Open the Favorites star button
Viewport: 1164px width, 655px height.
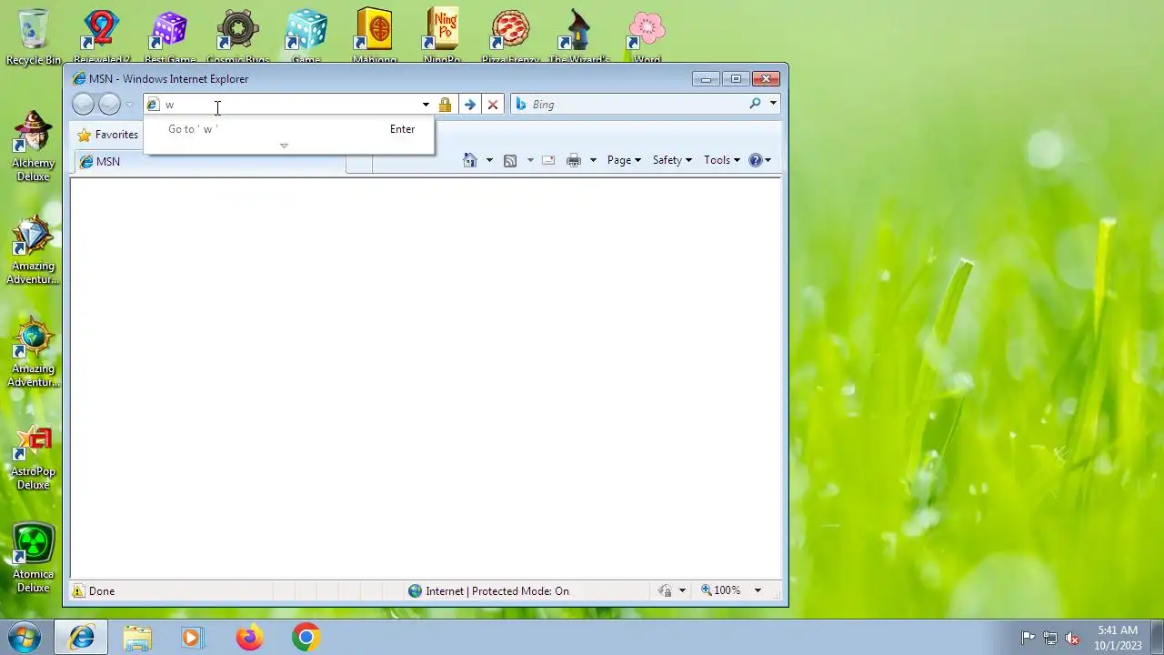pos(107,135)
